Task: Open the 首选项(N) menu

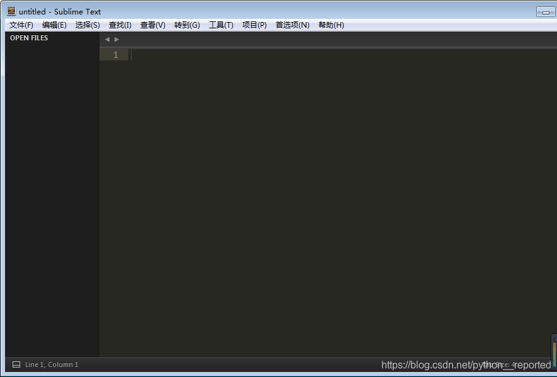Action: pos(293,25)
